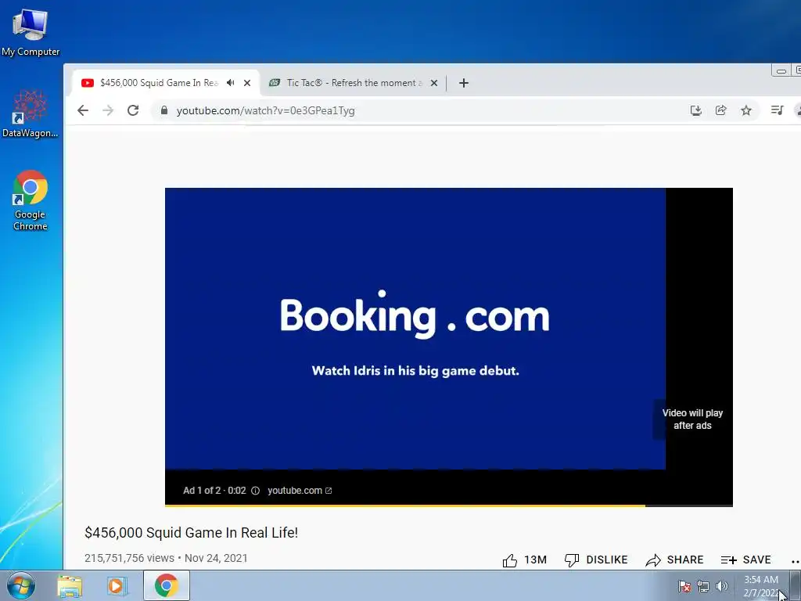This screenshot has height=601, width=801.
Task: Open ad info circle icon
Action: click(256, 491)
